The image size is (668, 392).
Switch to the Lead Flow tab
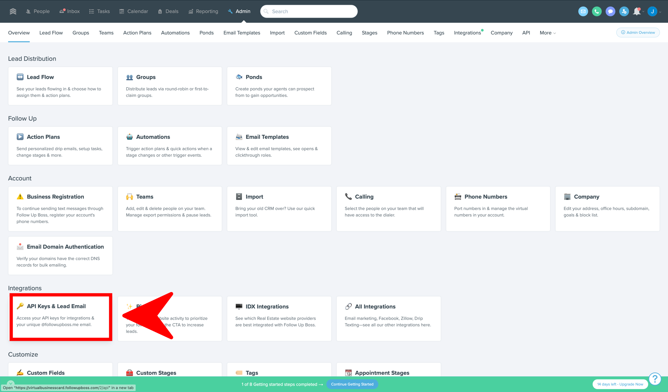pyautogui.click(x=51, y=33)
